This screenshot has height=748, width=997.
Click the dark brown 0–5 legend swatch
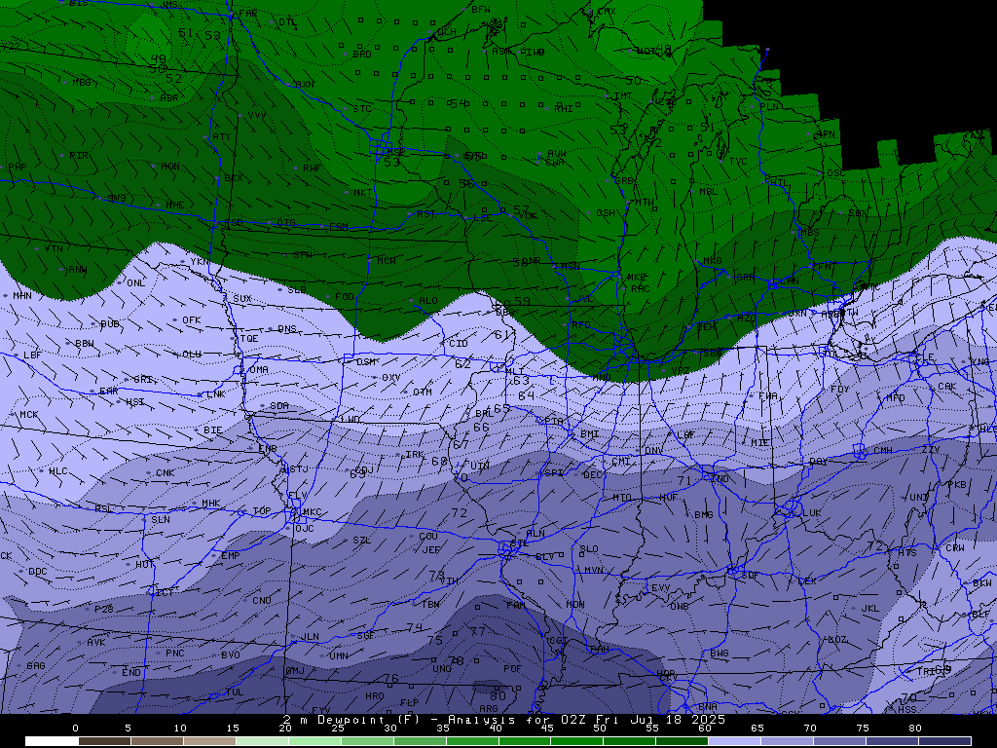[104, 741]
